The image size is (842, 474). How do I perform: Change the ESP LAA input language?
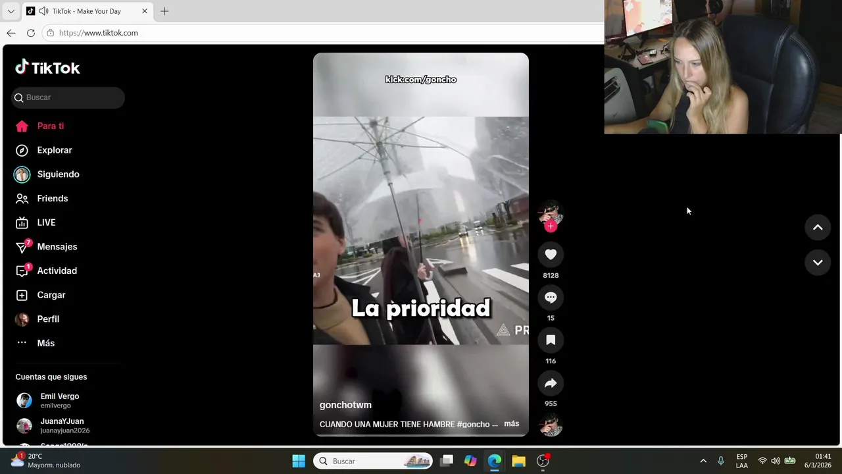pos(742,461)
